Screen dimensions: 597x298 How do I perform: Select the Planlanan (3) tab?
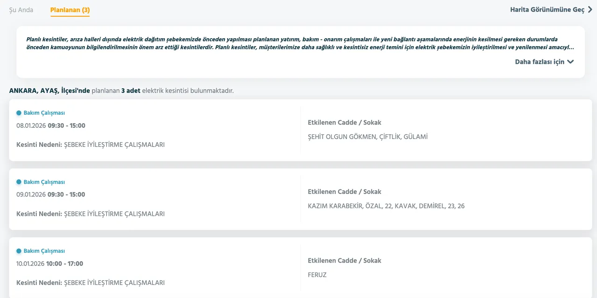70,10
